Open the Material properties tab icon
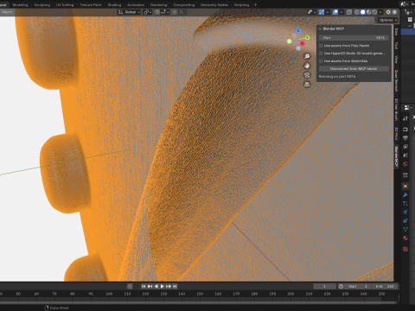The height and width of the screenshot is (311, 415). point(405,238)
